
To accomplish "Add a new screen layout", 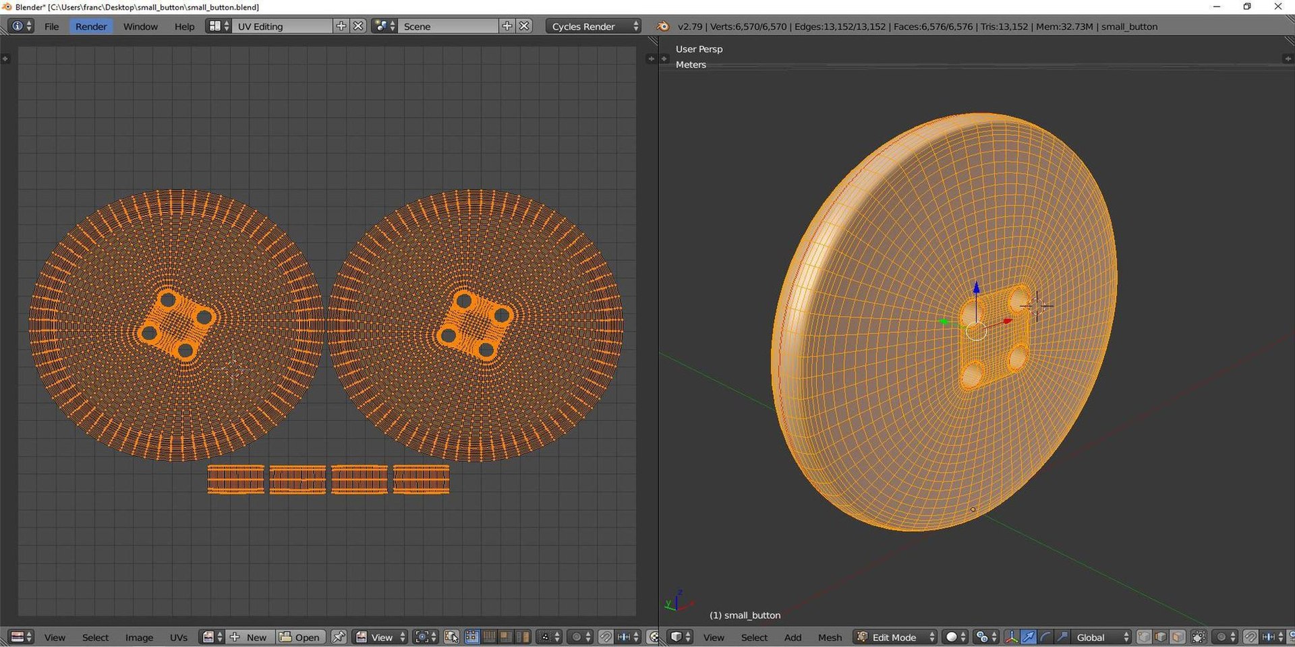I will pos(341,26).
